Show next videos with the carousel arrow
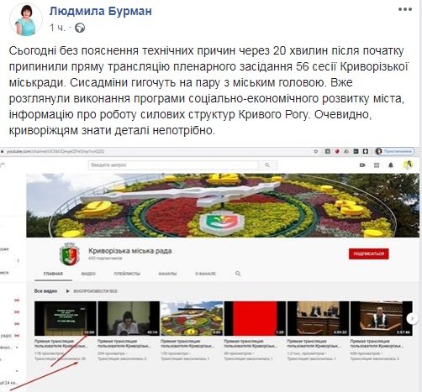Screen dimensions: 422x392 click(412, 318)
